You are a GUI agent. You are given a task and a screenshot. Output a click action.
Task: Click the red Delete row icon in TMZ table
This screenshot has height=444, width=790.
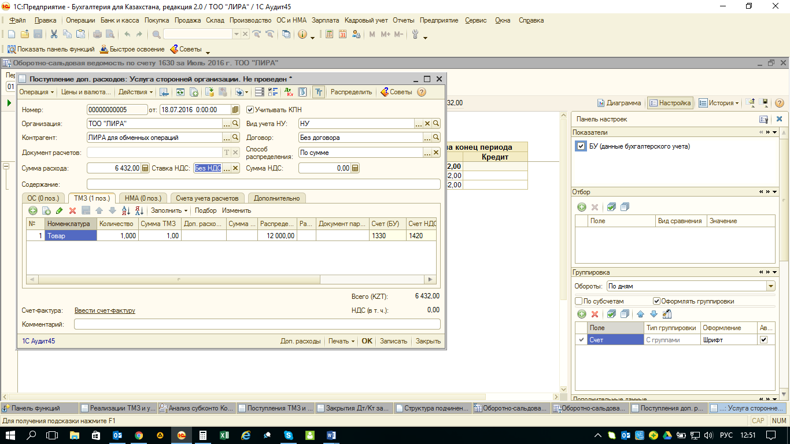pos(72,210)
